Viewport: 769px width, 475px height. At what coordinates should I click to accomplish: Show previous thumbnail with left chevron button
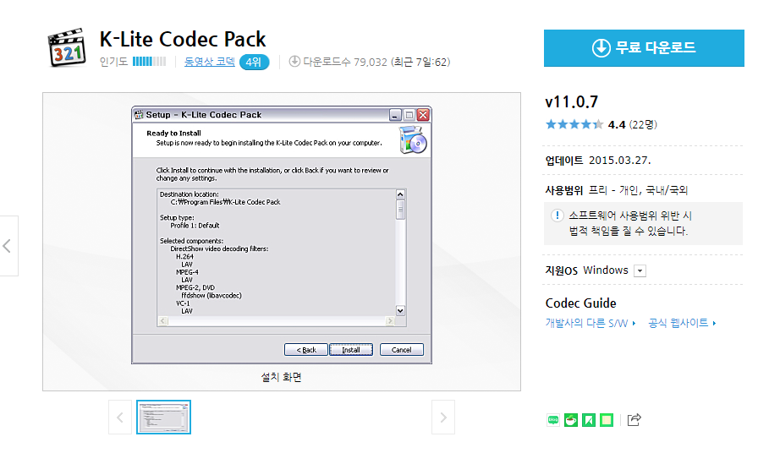[x=120, y=418]
